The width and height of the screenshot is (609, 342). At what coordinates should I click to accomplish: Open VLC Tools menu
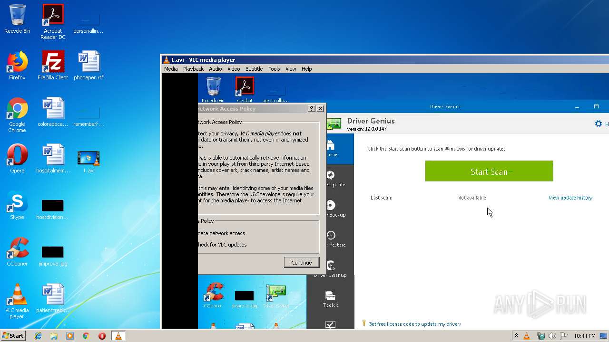click(274, 69)
